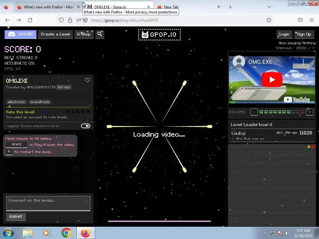Click the red dot in side panel
The width and height of the screenshot is (319, 239).
313,147
